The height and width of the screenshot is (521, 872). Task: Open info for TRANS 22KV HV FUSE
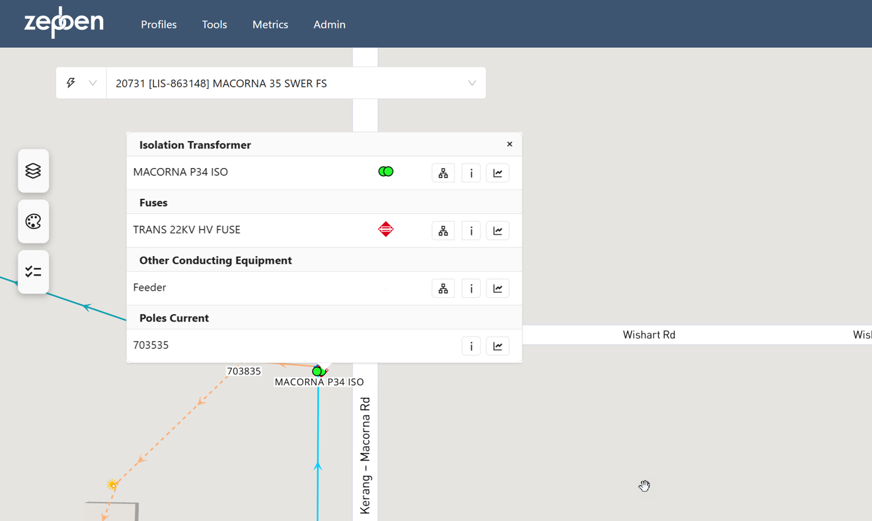[x=471, y=231]
